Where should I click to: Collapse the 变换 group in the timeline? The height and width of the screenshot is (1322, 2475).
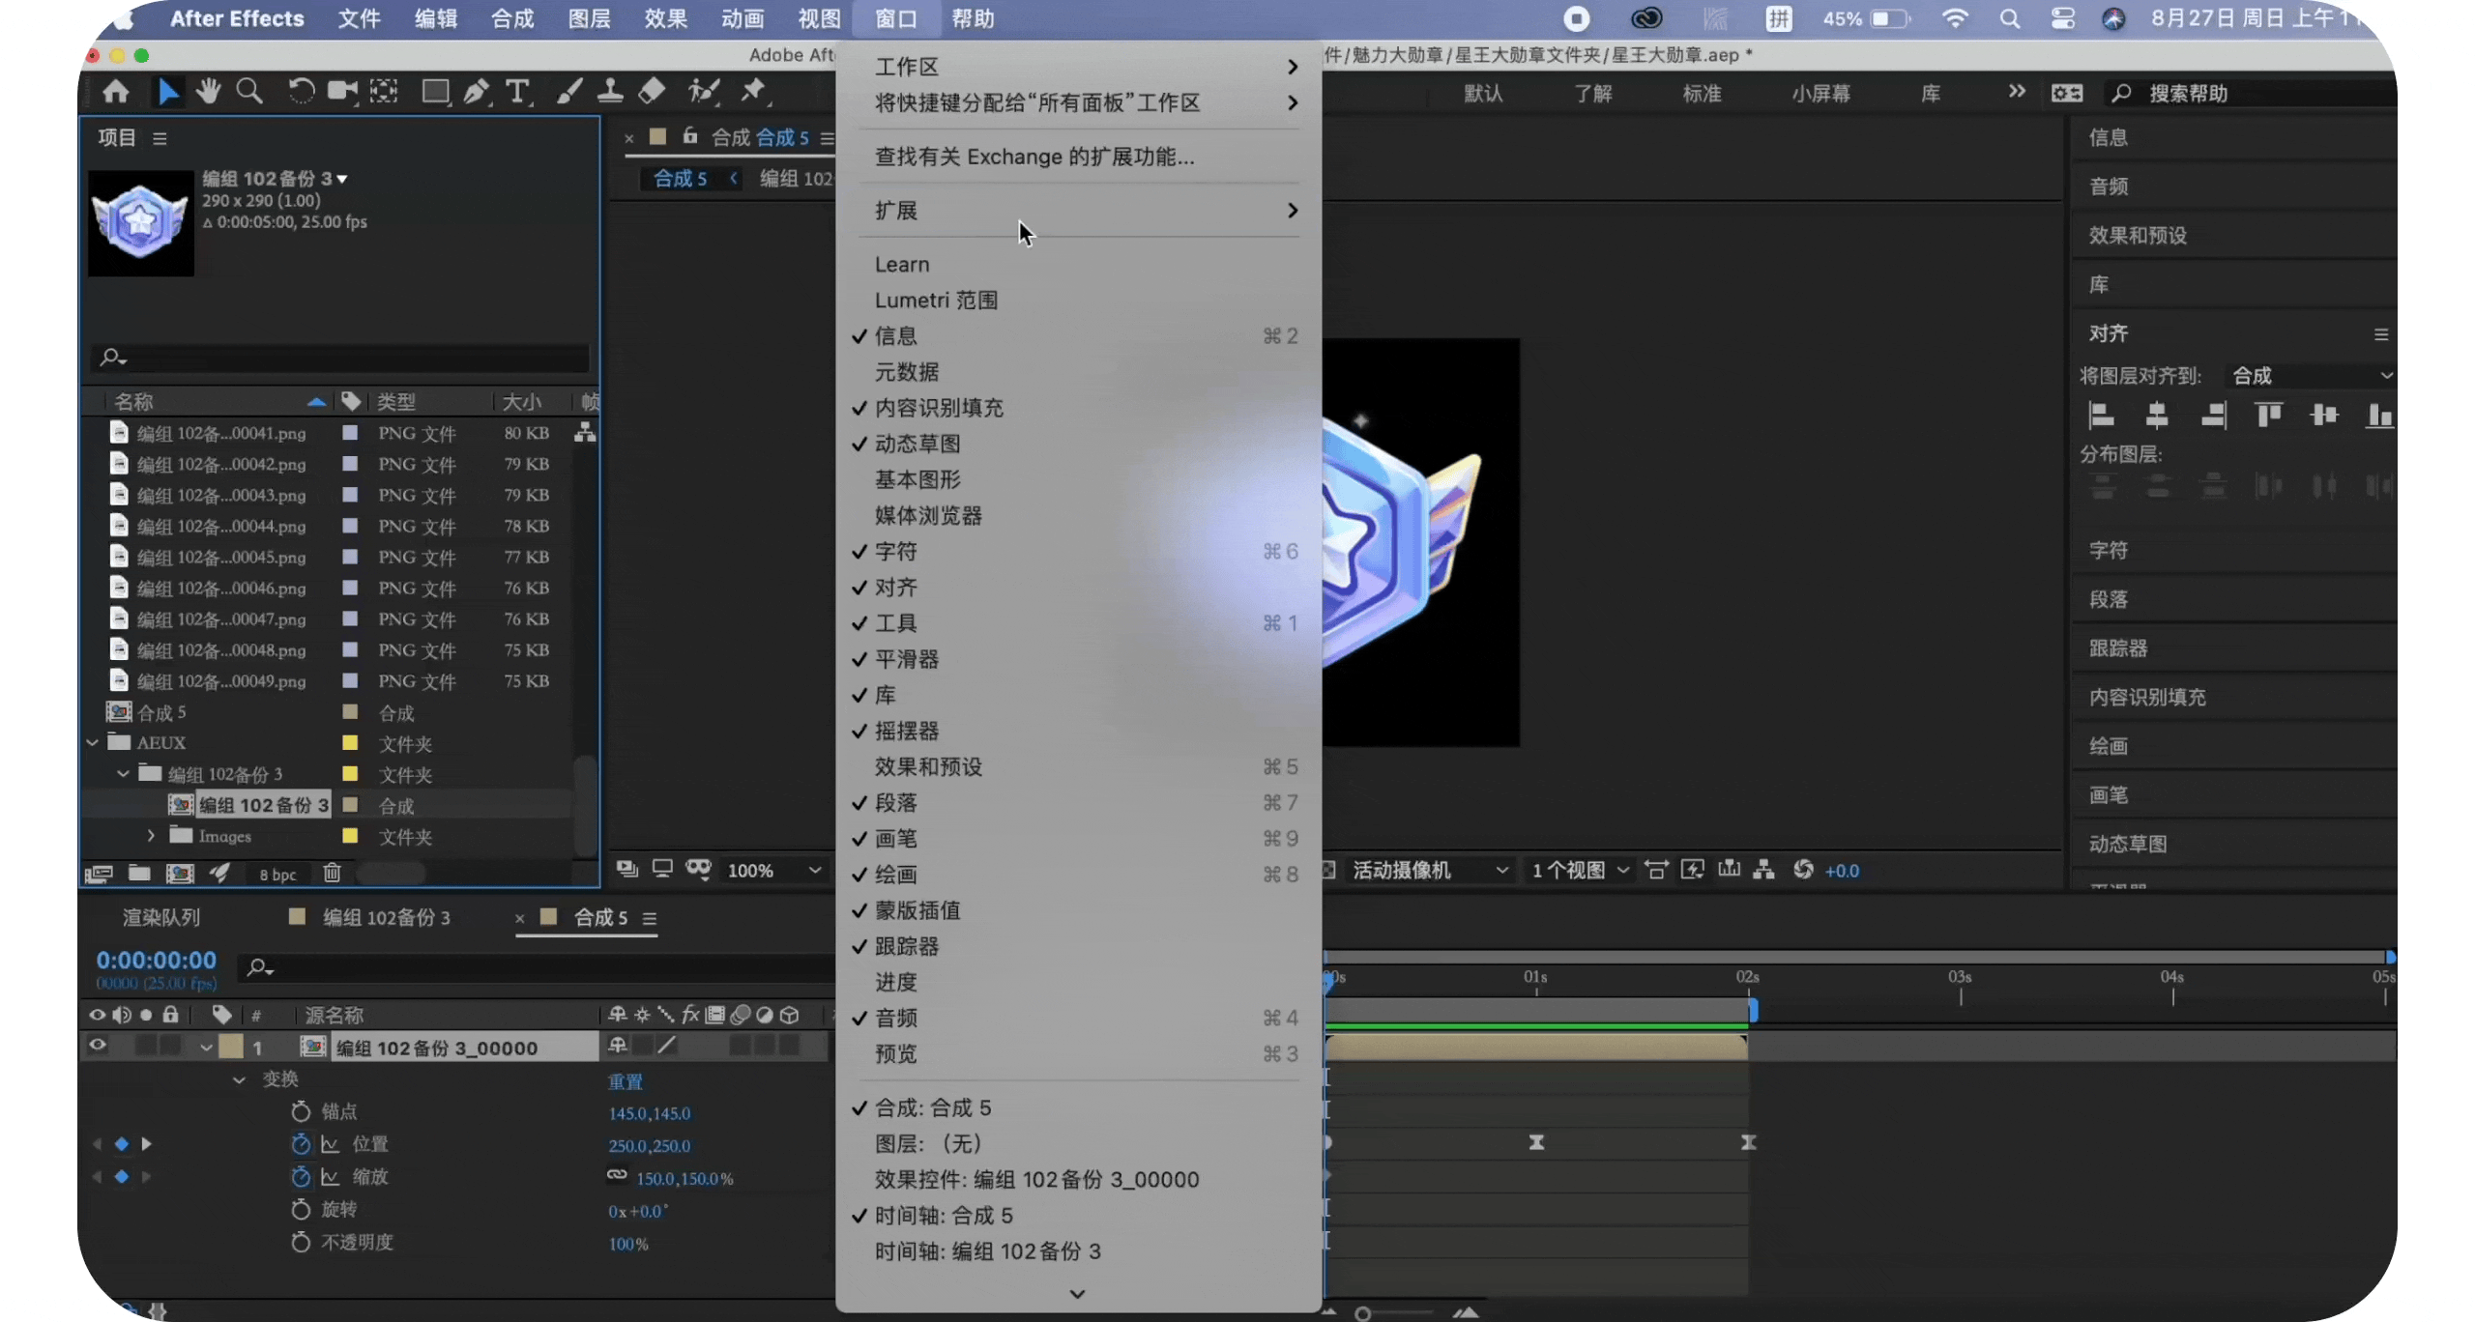tap(239, 1079)
